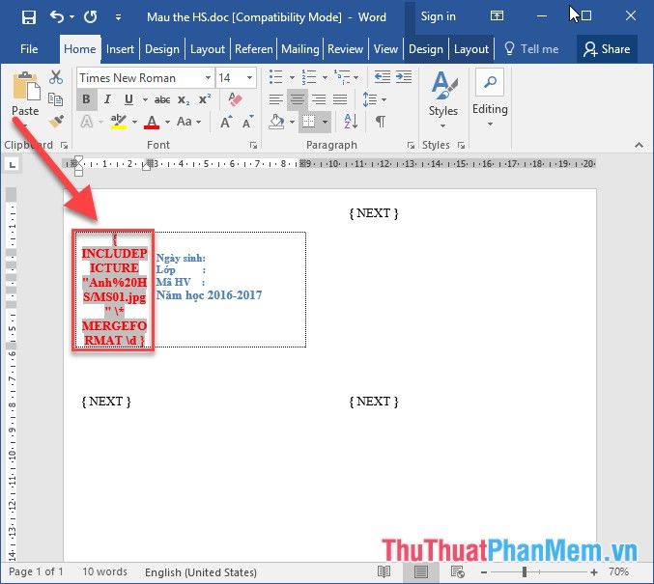The width and height of the screenshot is (654, 584).
Task: Toggle center text alignment
Action: pos(298,99)
